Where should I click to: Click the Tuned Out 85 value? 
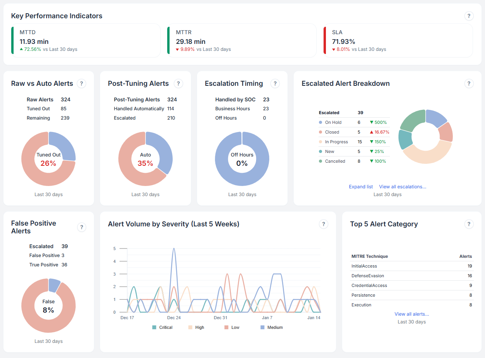64,109
